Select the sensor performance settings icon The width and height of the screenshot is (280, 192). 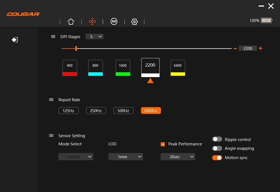[x=92, y=22]
